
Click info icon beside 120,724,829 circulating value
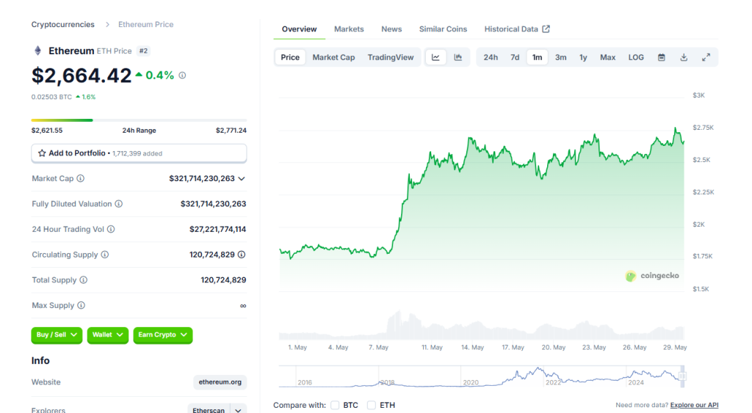tap(242, 255)
